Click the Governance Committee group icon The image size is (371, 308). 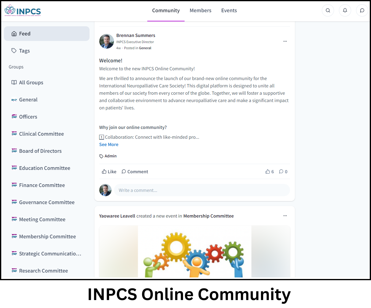14,202
